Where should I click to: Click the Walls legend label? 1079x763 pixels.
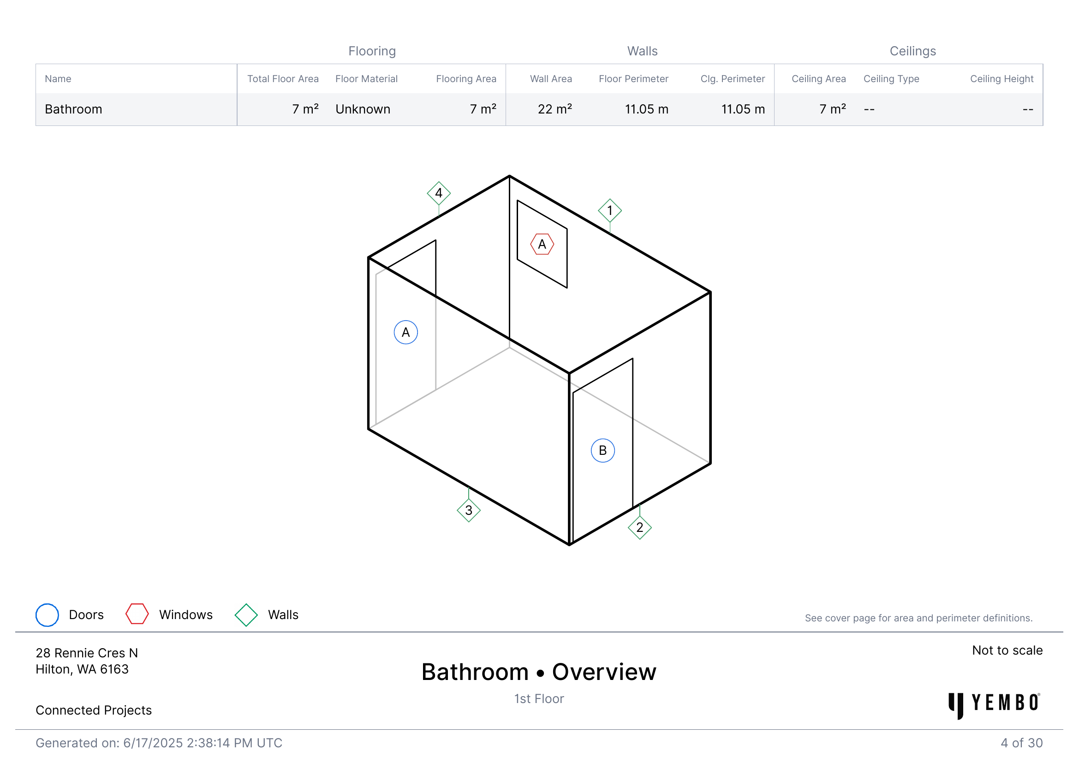pos(283,615)
